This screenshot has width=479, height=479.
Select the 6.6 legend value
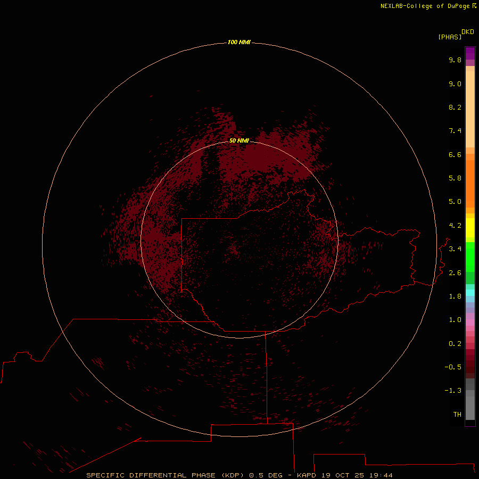click(455, 154)
